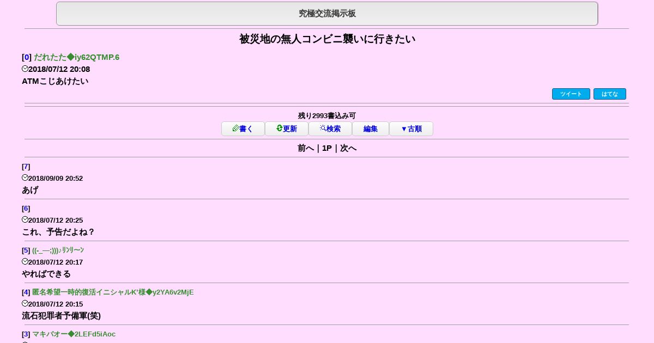The width and height of the screenshot is (654, 343).
Task: Click clock icon beside 2018/07/12 20:08
Action: 25,69
